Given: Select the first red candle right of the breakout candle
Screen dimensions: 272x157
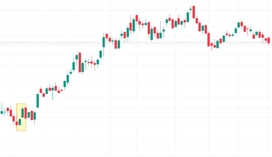Looking at the screenshot, I should coord(40,91).
